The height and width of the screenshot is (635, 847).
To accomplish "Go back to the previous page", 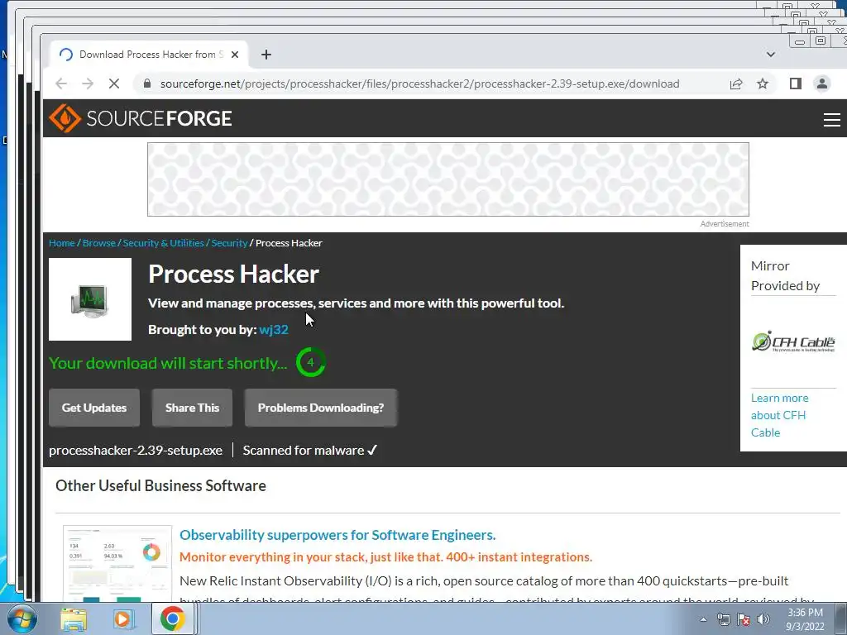I will [61, 84].
